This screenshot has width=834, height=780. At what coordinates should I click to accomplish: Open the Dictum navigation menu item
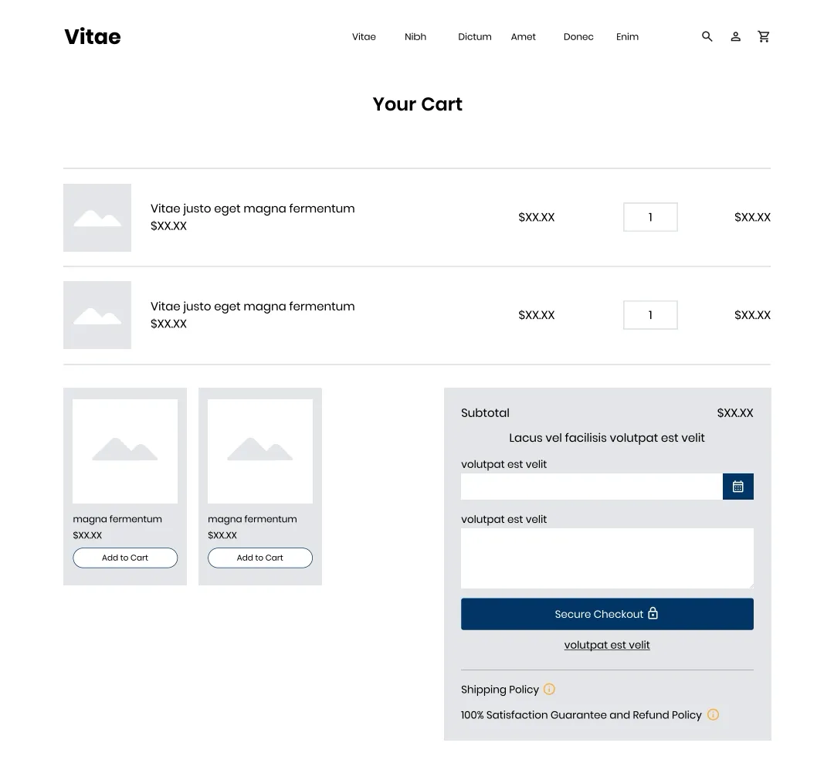pyautogui.click(x=475, y=37)
